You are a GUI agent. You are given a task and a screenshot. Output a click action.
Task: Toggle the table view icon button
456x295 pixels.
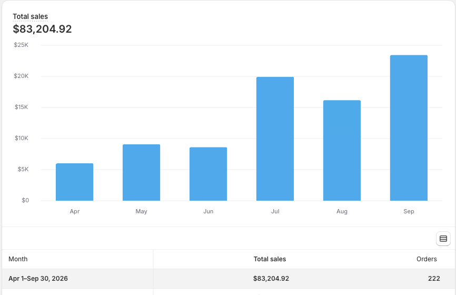pos(443,239)
